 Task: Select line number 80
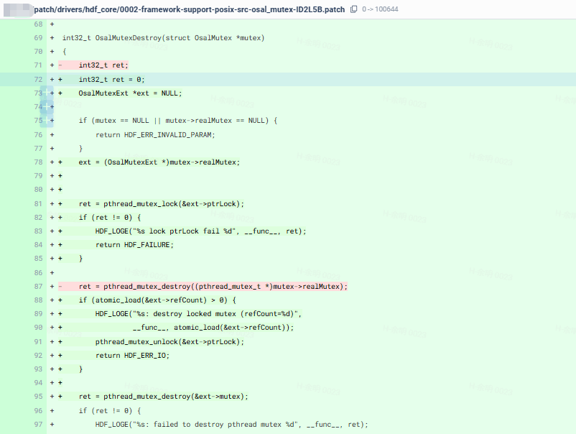[38, 190]
